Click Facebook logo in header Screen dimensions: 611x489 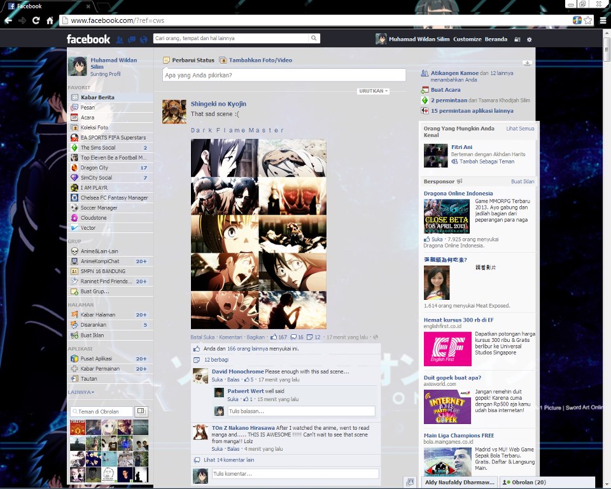[88, 39]
